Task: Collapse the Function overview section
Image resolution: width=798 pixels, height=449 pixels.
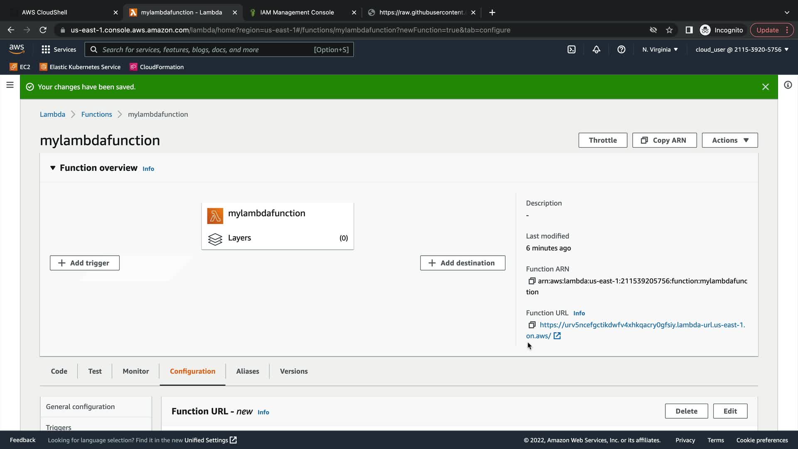Action: 53,168
